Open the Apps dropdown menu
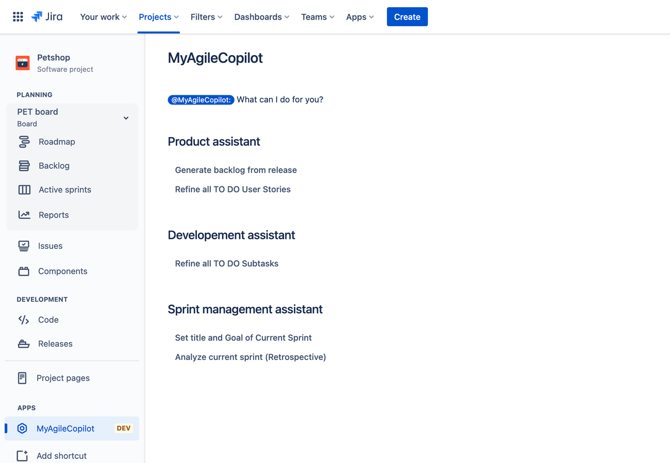 coord(360,17)
